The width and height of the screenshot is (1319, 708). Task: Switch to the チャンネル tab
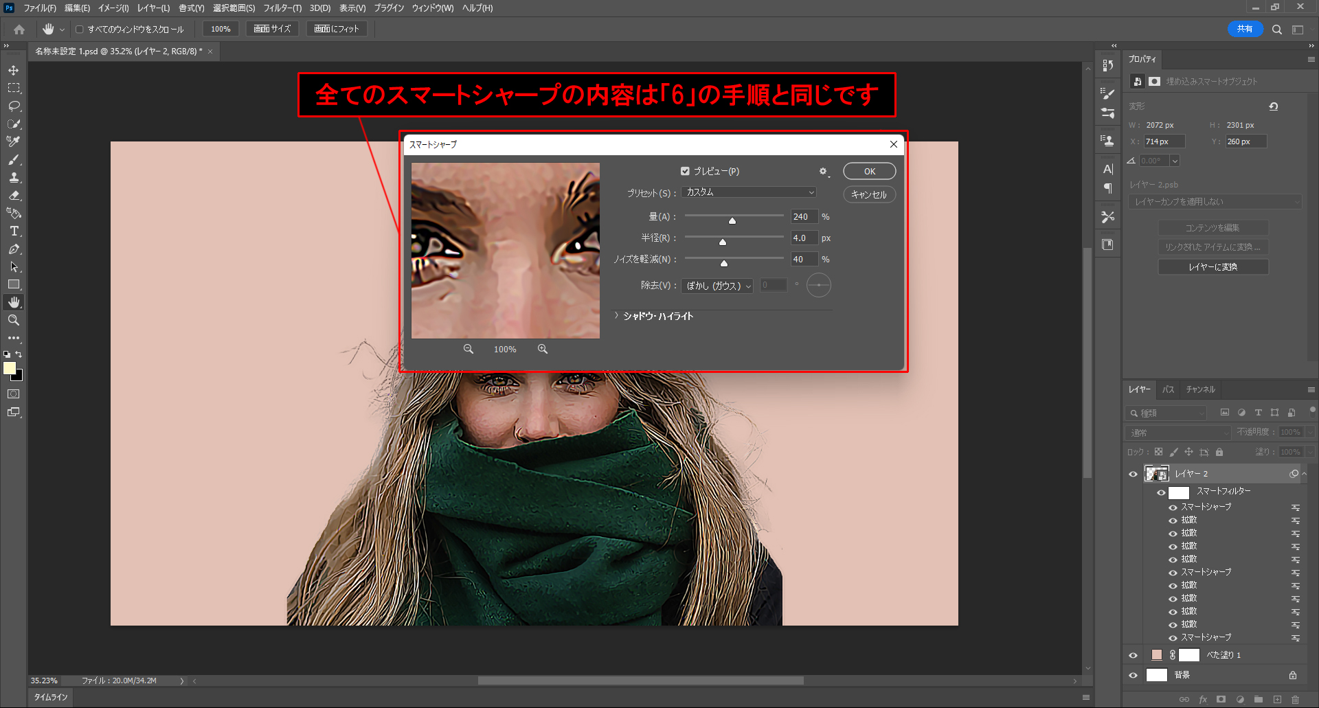(1200, 389)
